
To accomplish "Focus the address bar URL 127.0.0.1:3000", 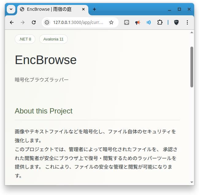I will coord(78,22).
